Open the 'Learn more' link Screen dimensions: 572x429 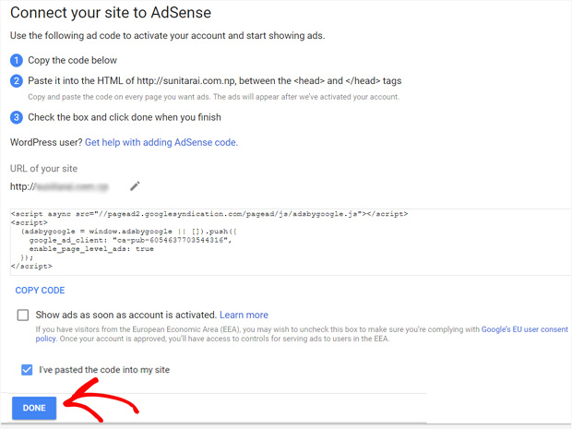(244, 315)
